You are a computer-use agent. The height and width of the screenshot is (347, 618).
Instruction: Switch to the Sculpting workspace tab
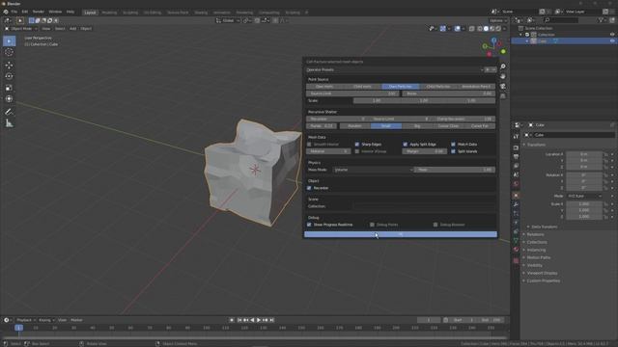pos(130,13)
